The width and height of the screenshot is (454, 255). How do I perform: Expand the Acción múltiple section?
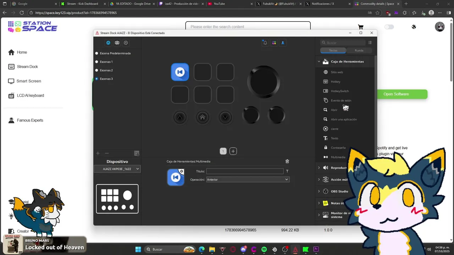(319, 180)
